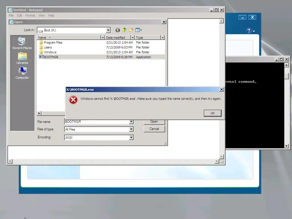Click the Open dialog title bar icon
Image resolution: width=292 pixels, height=219 pixels.
tap(11, 22)
